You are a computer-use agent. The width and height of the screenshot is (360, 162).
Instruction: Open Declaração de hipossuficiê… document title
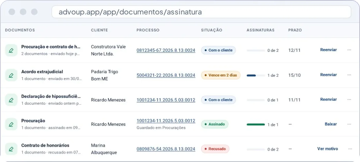[x=51, y=96]
